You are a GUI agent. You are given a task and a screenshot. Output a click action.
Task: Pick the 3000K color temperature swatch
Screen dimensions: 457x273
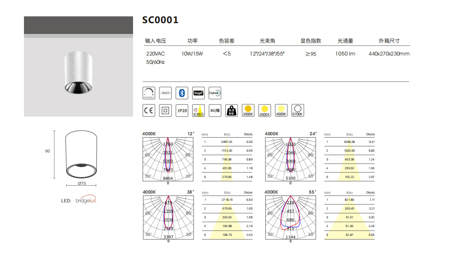point(248,111)
